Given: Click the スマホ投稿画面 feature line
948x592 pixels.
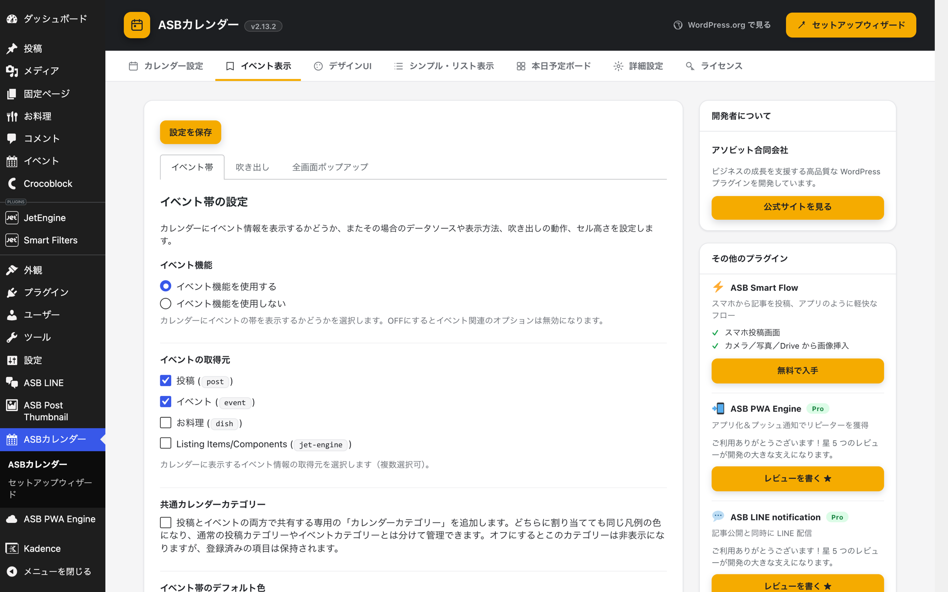Looking at the screenshot, I should (752, 332).
